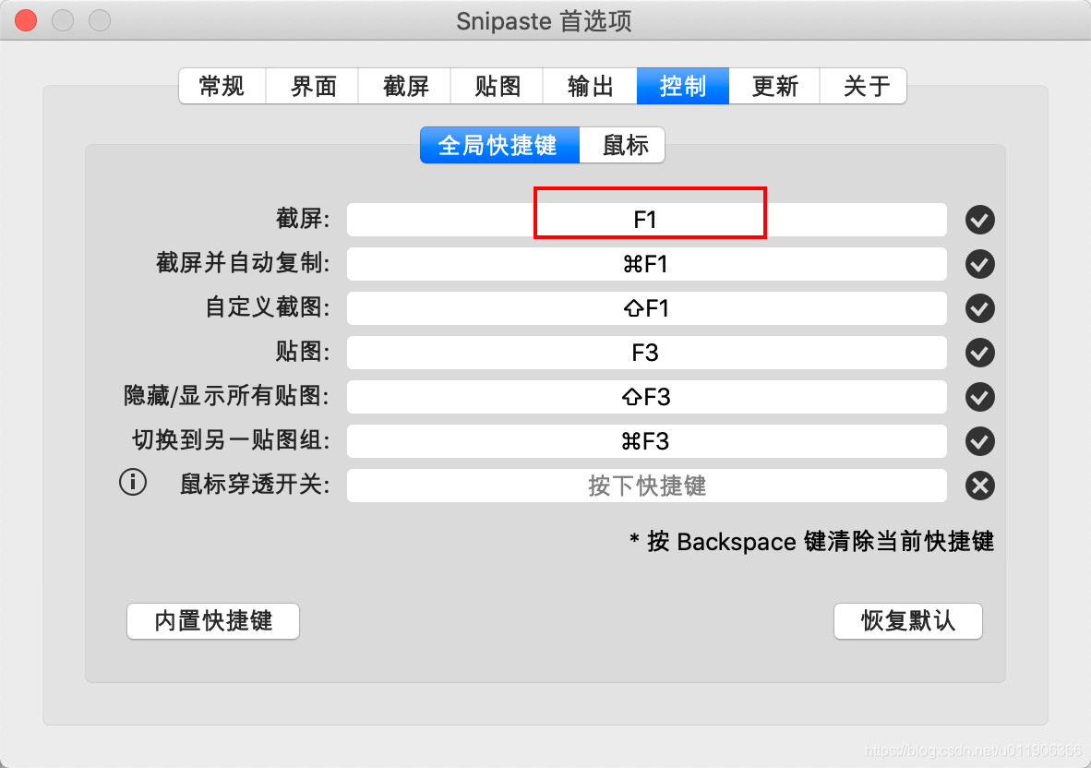Open the 更新 tab
1091x768 pixels.
tap(774, 86)
